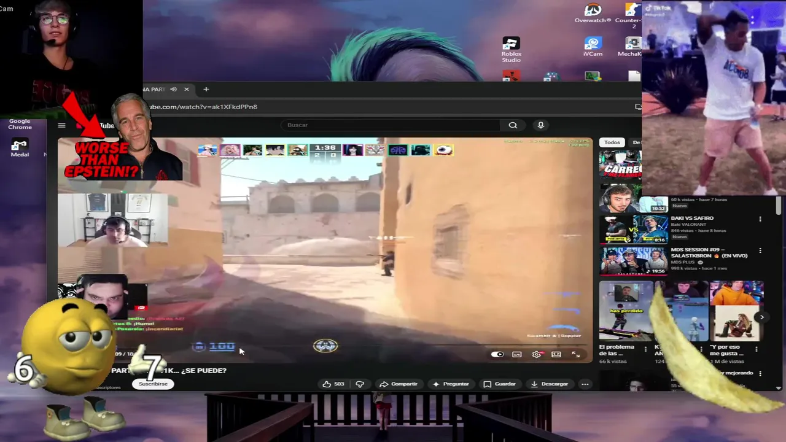786x442 pixels.
Task: Open options for Y por eso me gusta short
Action: click(x=757, y=349)
